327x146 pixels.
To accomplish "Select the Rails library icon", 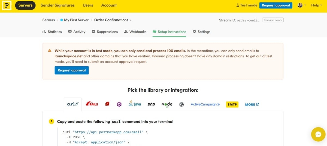I will (x=92, y=104).
